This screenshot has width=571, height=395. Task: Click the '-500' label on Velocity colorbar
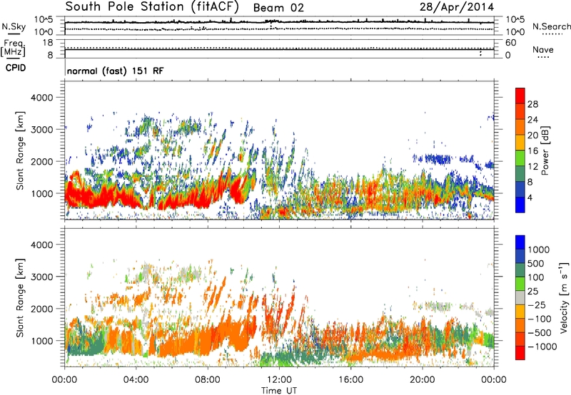(x=540, y=333)
